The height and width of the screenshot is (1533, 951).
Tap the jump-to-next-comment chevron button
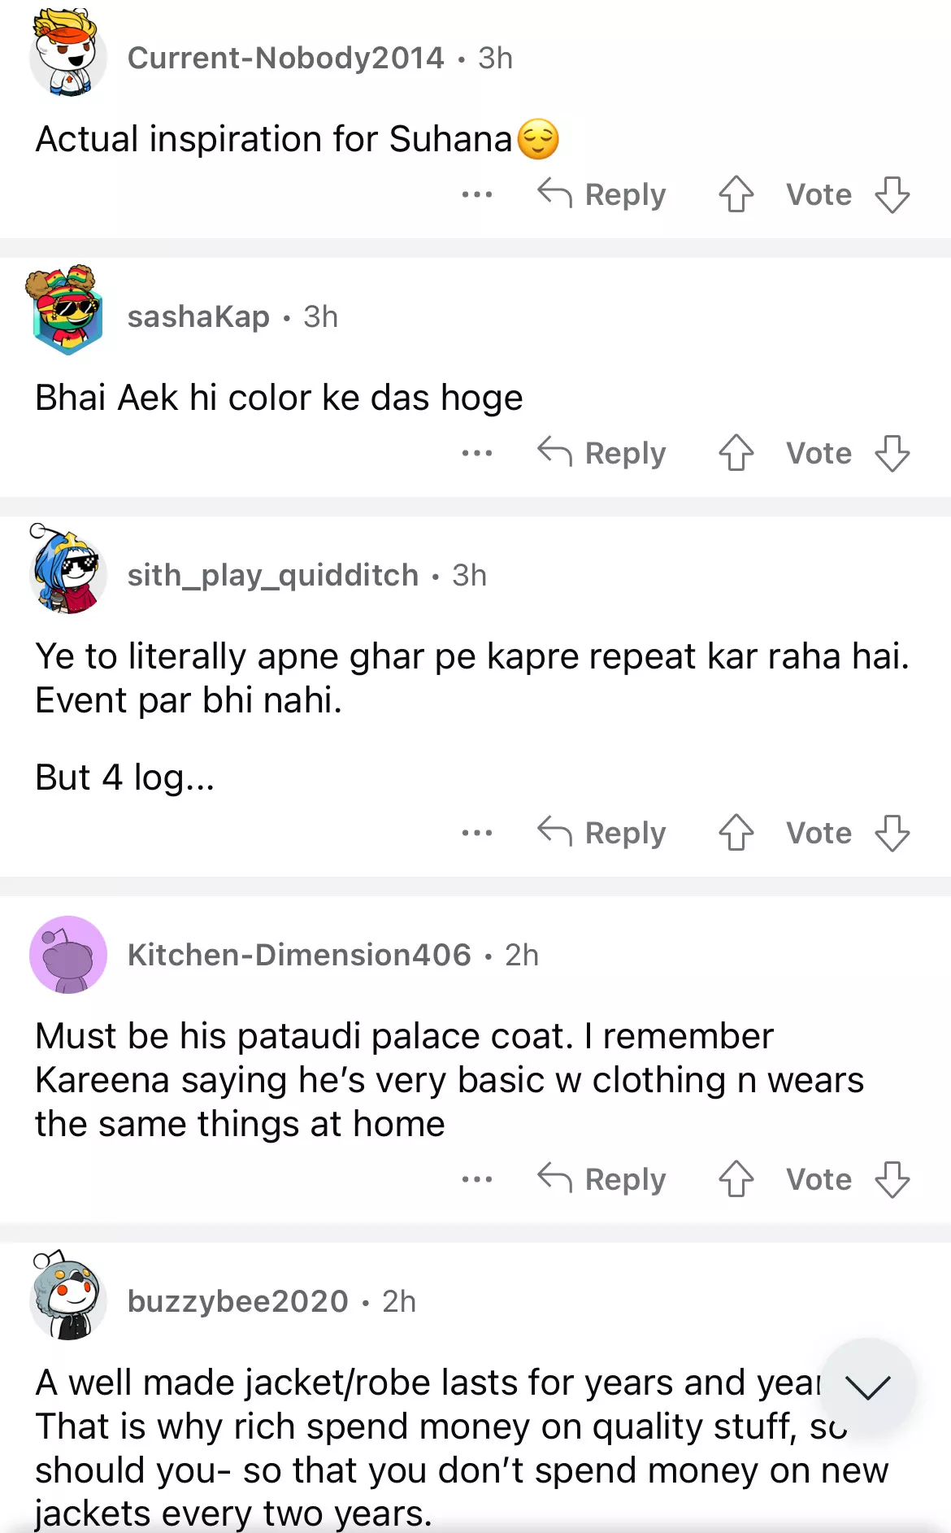pos(867,1387)
